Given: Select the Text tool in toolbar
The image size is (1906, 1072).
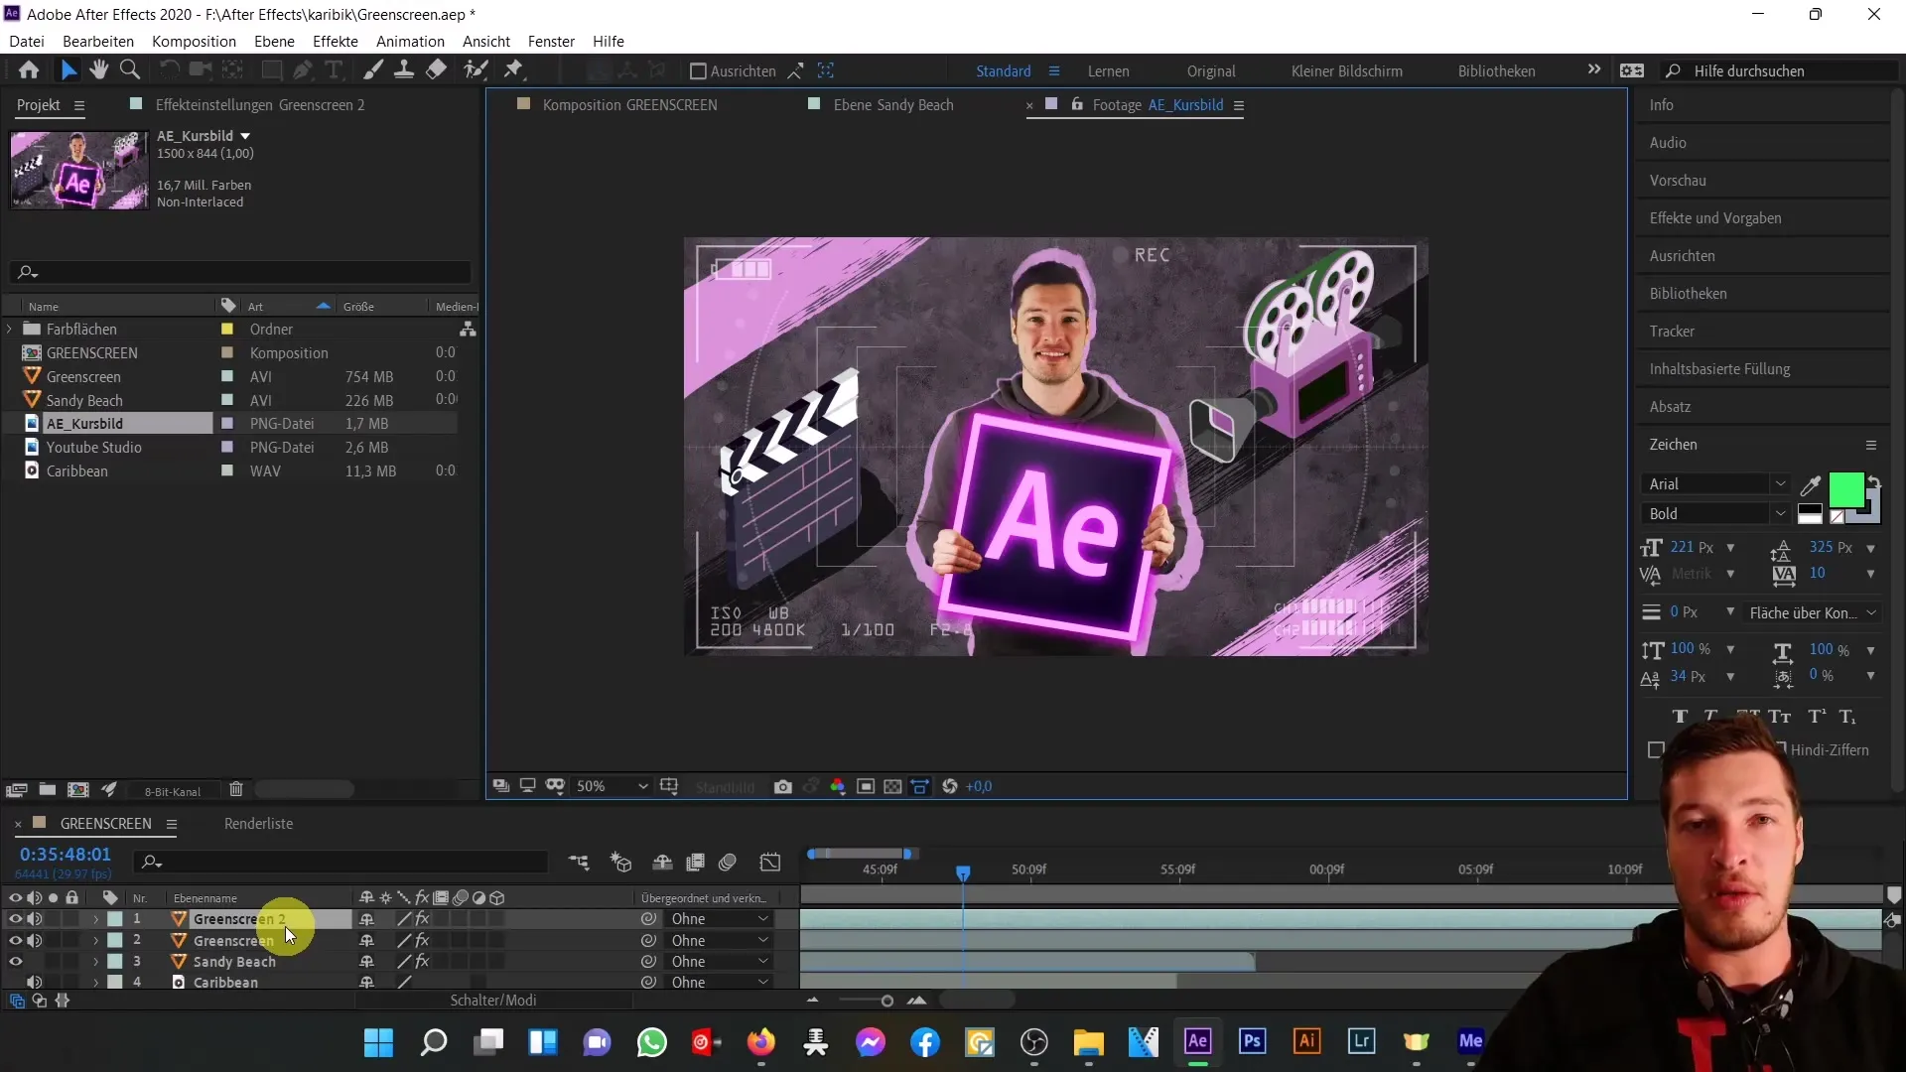Looking at the screenshot, I should (335, 70).
